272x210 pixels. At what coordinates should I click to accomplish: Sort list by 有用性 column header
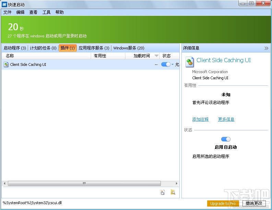pyautogui.click(x=108, y=56)
